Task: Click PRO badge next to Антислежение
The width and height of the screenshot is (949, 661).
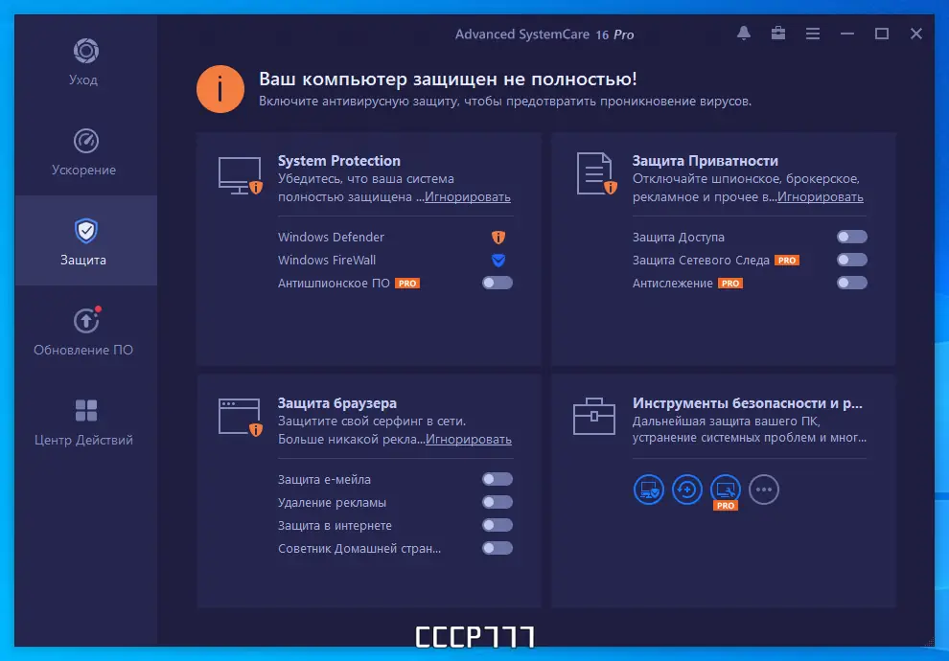Action: click(x=729, y=284)
